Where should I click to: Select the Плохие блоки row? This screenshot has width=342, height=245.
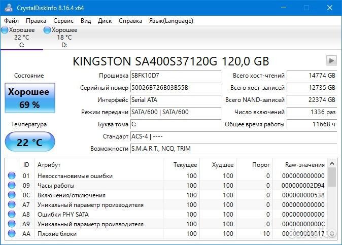pyautogui.click(x=166, y=233)
